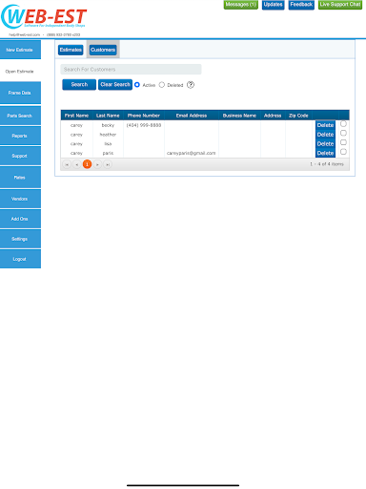Click phone number (404) 999-8888
The width and height of the screenshot is (366, 489).
coord(144,125)
